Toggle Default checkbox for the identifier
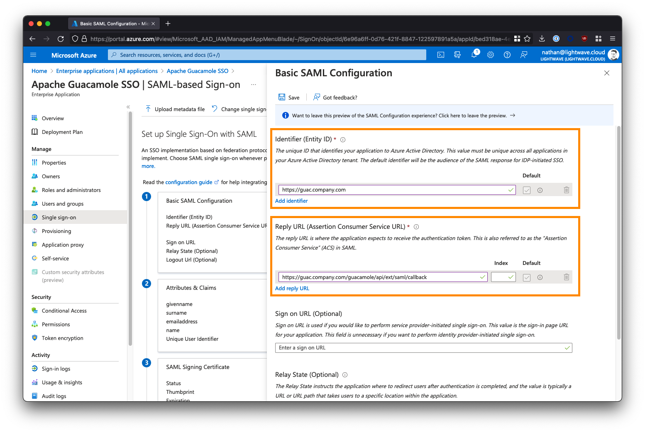The height and width of the screenshot is (432, 645). (x=527, y=190)
